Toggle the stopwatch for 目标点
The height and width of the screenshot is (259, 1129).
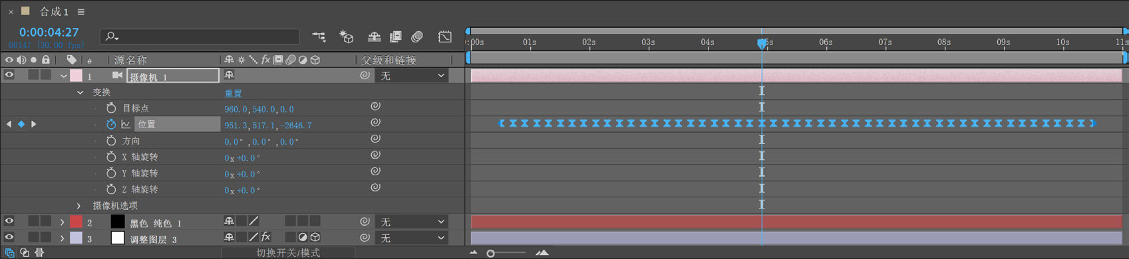111,108
